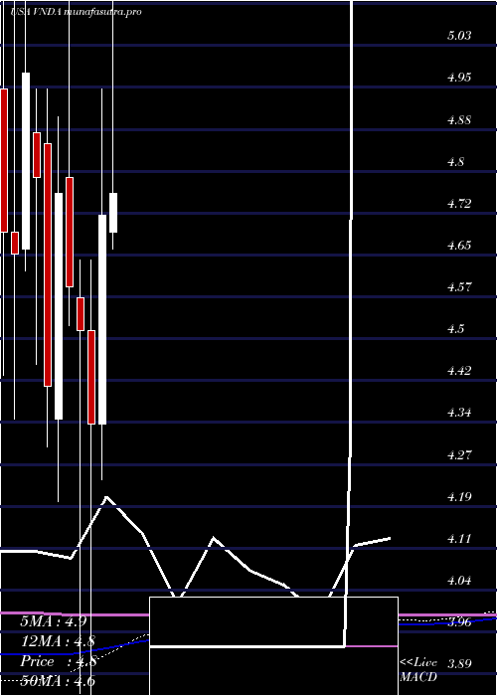Click the 4.65 price axis label

459,245
